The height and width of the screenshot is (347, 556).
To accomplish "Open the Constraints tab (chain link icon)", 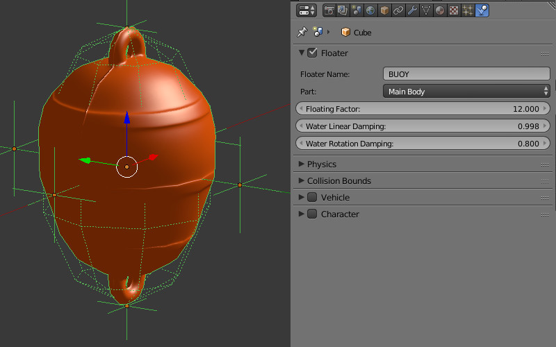I will [x=398, y=10].
